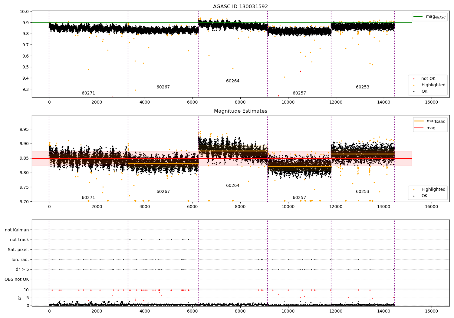The height and width of the screenshot is (318, 454).
Task: Click label 60271 in the Magnitude Estimates plot
Action: (x=88, y=198)
